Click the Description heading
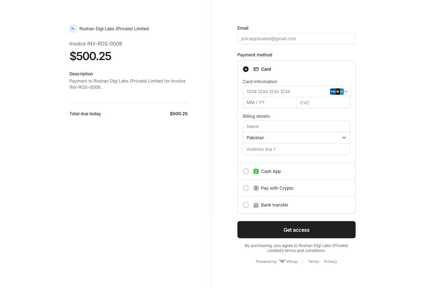This screenshot has width=425, height=289. 81,74
